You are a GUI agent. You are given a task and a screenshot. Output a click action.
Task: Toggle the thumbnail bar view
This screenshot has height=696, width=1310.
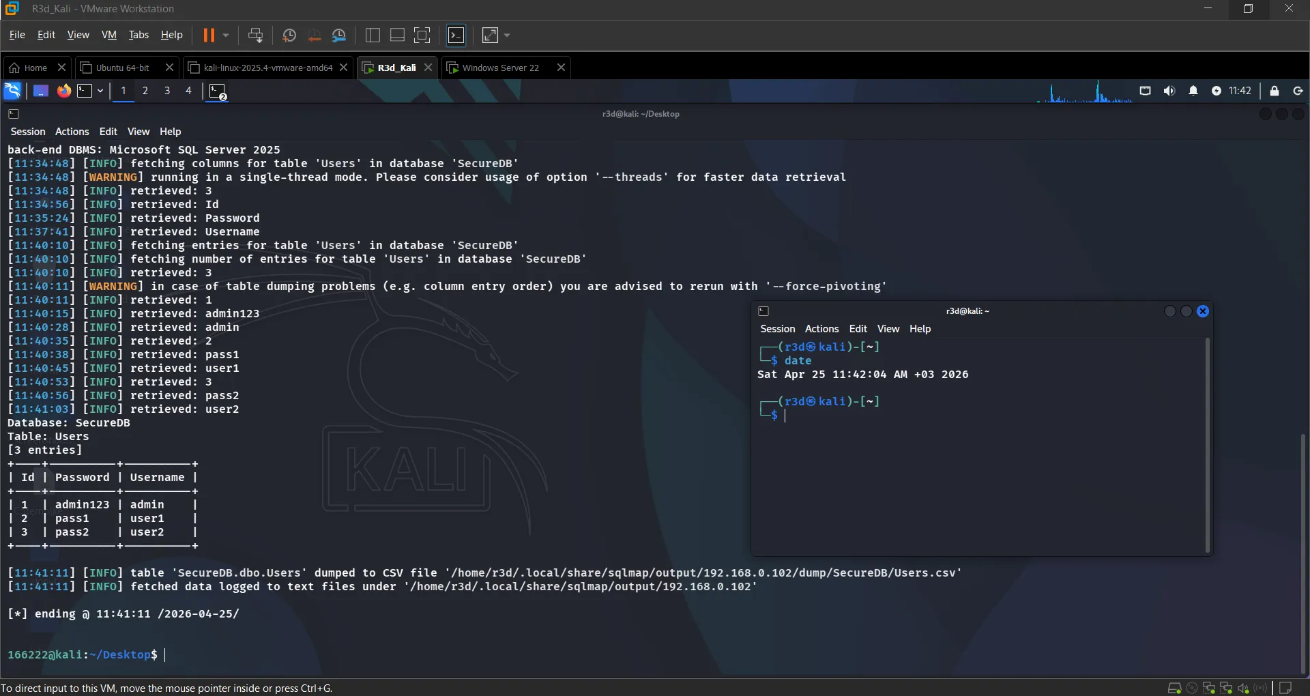pyautogui.click(x=397, y=35)
